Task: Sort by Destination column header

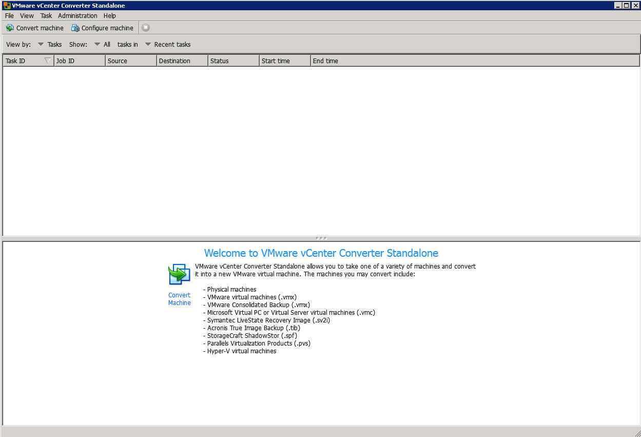Action: click(x=182, y=61)
